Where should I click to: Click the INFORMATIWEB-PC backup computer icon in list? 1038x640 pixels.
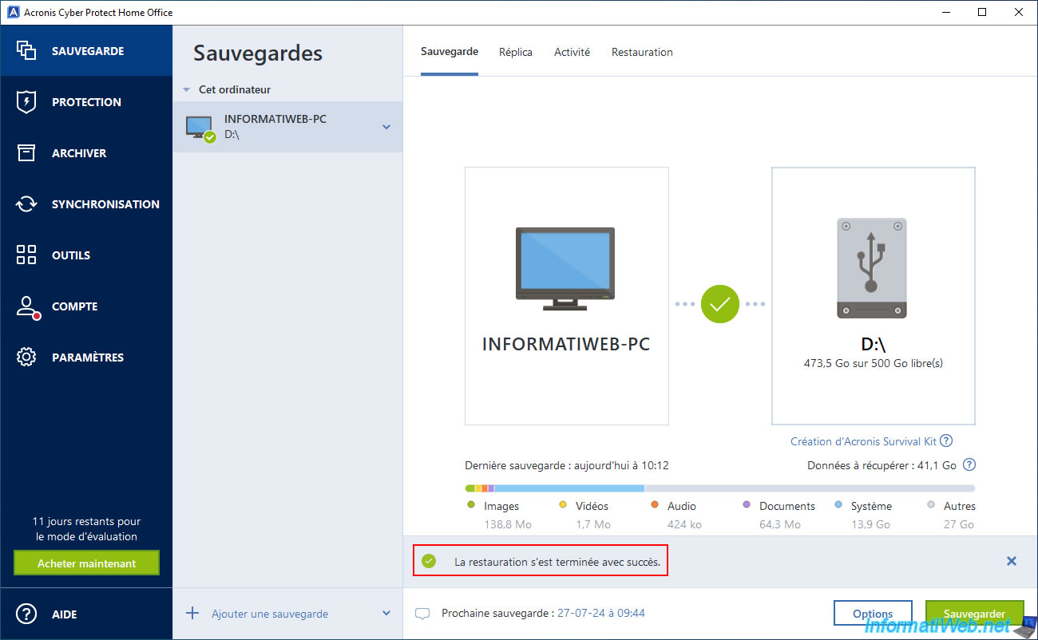click(200, 128)
